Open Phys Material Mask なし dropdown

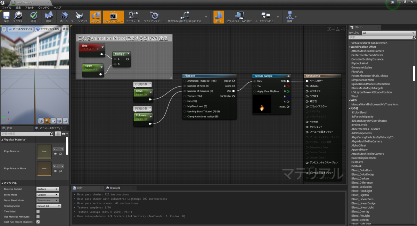pyautogui.click(x=58, y=166)
